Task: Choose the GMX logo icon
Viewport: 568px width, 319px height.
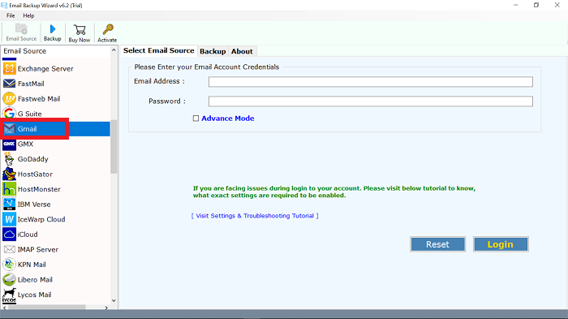Action: [x=10, y=144]
